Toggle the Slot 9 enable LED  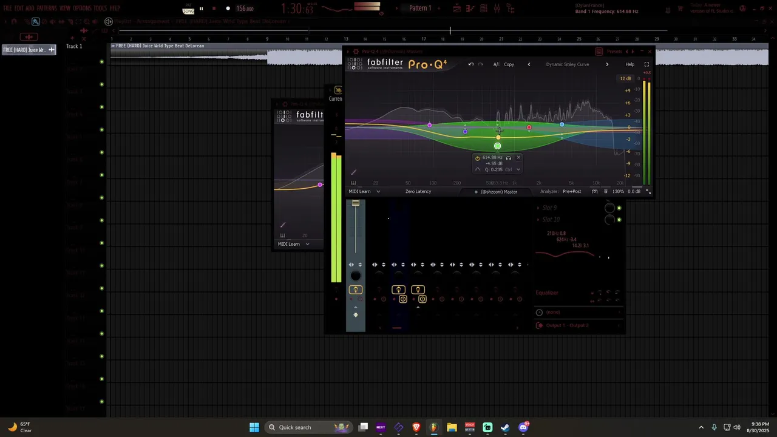coord(619,208)
